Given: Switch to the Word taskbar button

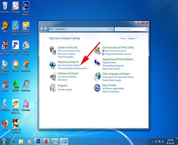Looking at the screenshot, I should (55, 141).
